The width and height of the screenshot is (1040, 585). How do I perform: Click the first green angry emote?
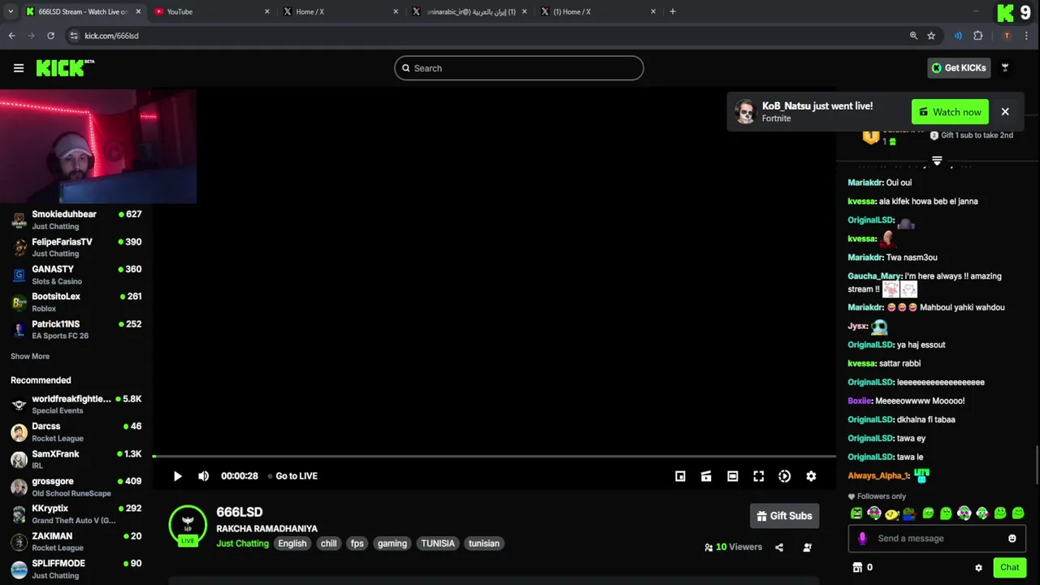[856, 513]
